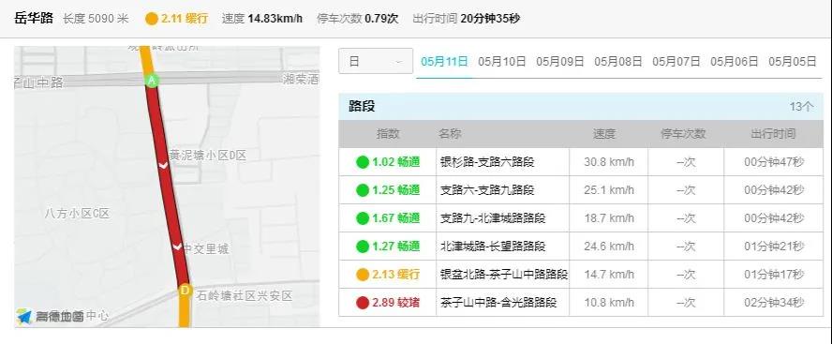The height and width of the screenshot is (344, 832).
Task: Click the 18.7 km/h speed cell
Action: [x=609, y=218]
